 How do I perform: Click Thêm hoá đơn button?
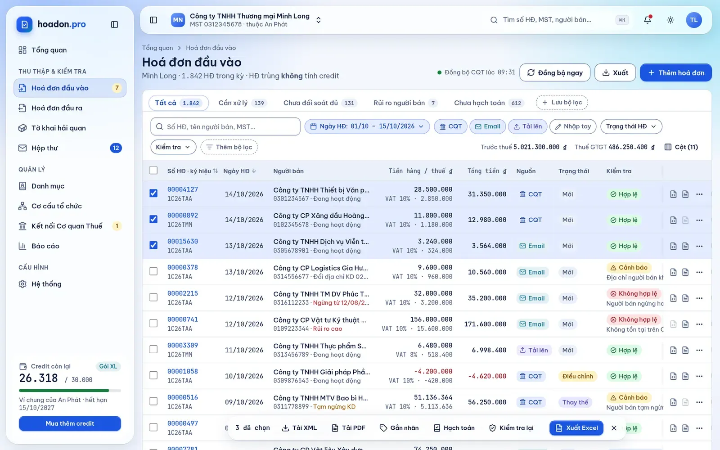pos(676,72)
